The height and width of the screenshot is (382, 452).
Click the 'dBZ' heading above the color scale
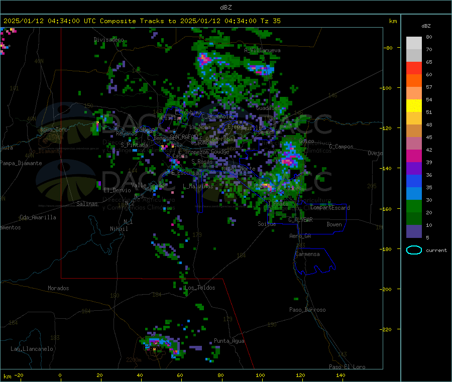tap(426, 26)
